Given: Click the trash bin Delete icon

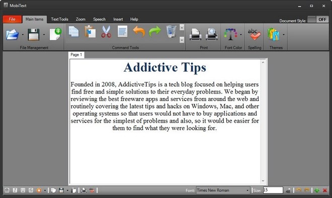Looking at the screenshot, I should point(171,32).
